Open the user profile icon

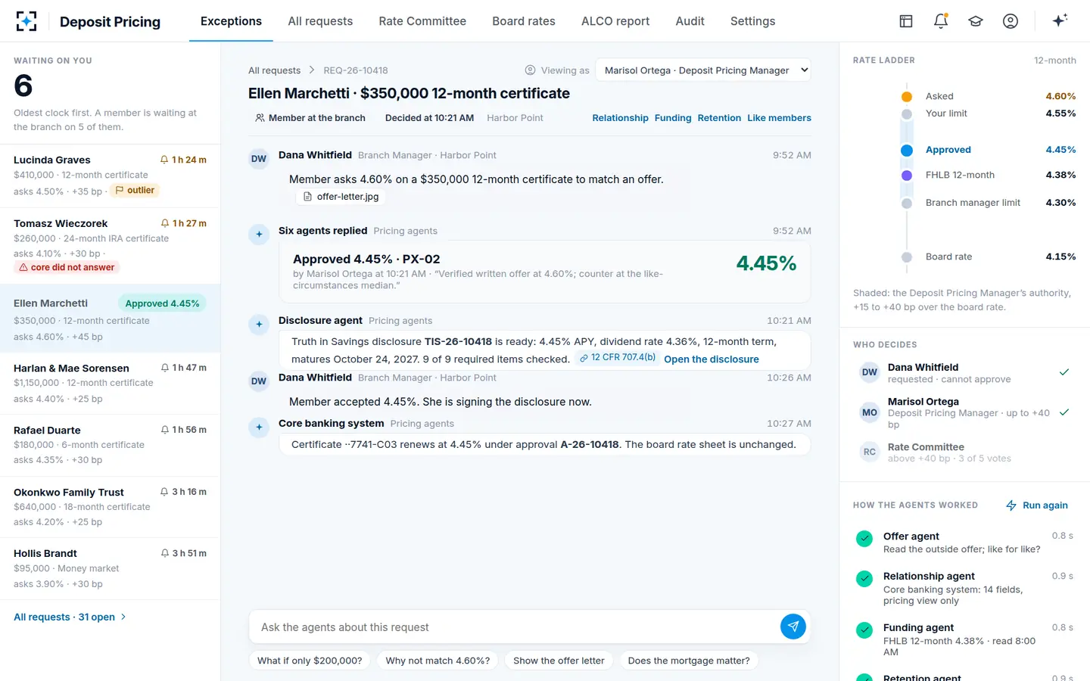[x=1011, y=21]
